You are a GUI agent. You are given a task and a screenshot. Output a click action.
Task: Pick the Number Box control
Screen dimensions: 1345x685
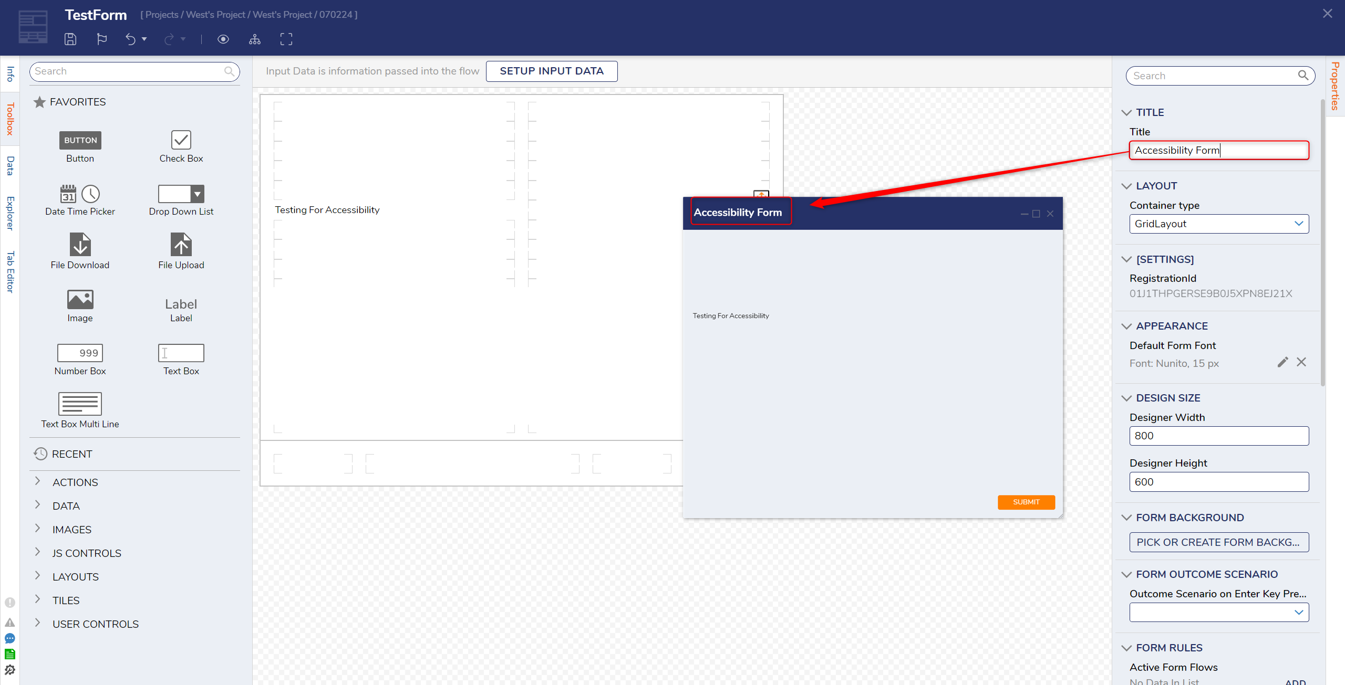point(80,360)
